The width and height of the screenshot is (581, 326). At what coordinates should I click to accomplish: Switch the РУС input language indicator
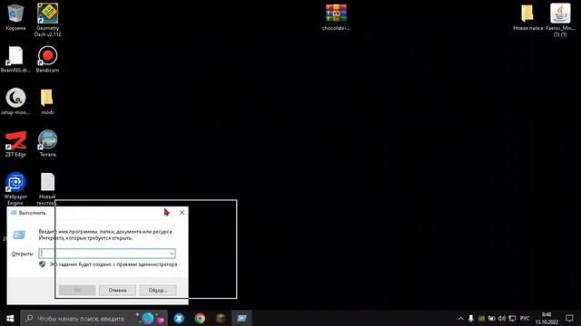525,318
